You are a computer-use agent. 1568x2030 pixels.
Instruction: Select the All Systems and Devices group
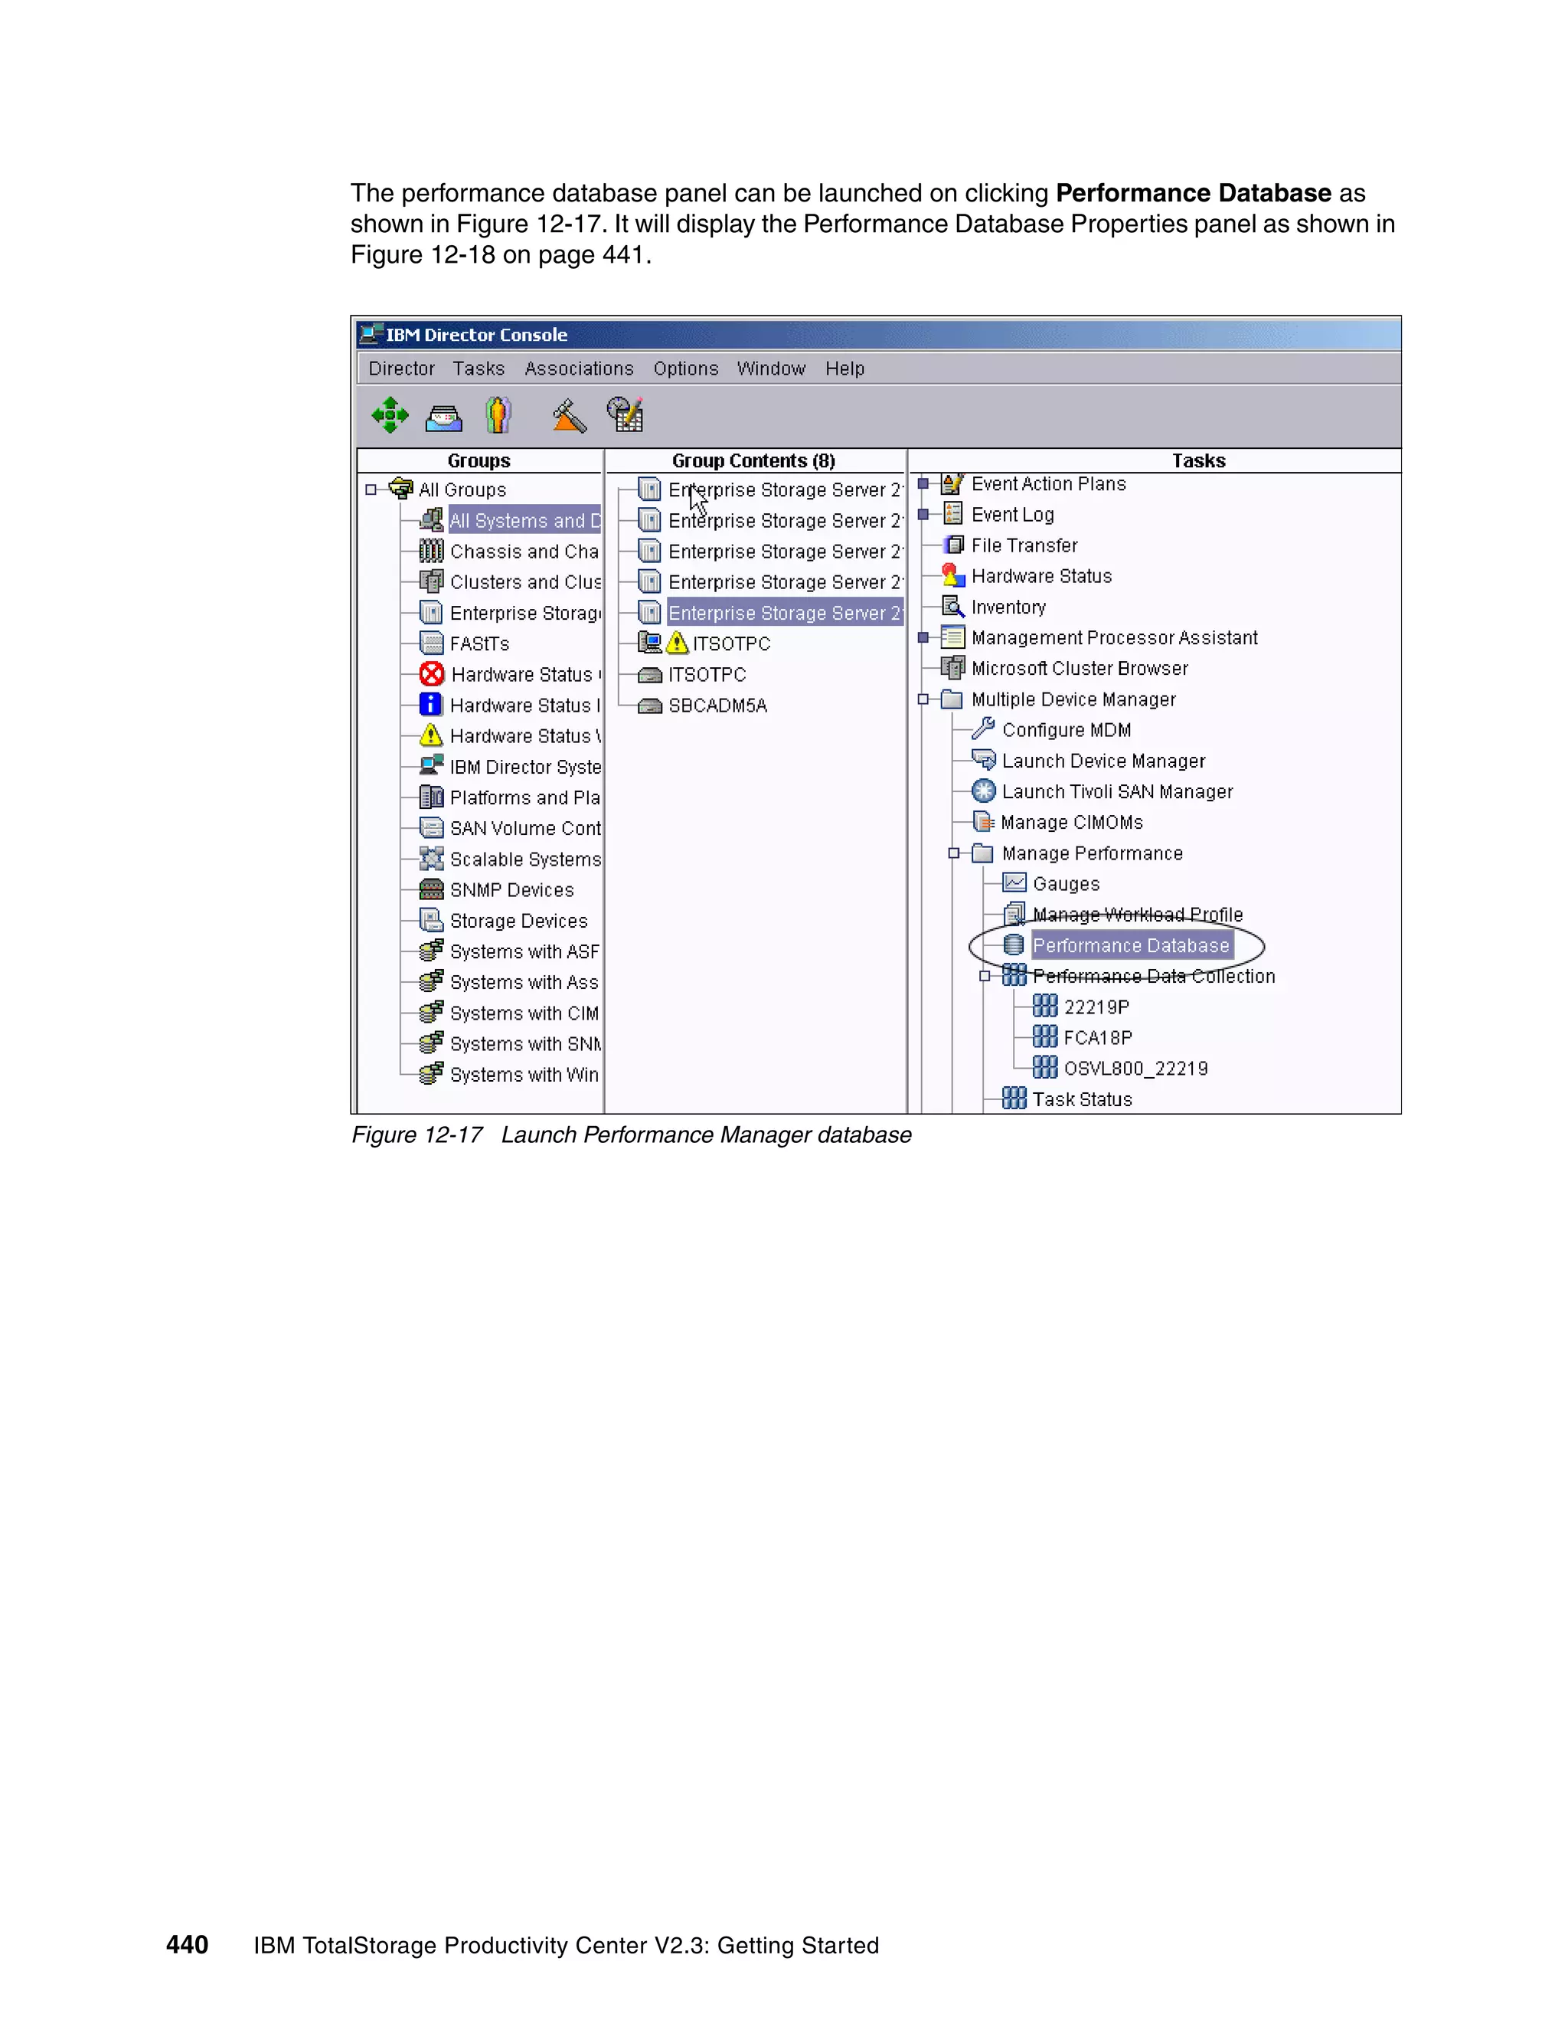pos(524,520)
